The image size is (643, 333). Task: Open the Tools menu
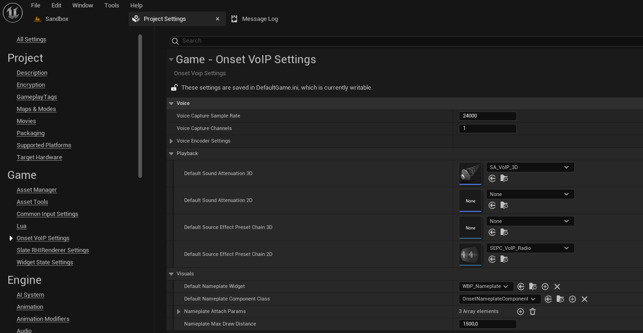111,5
